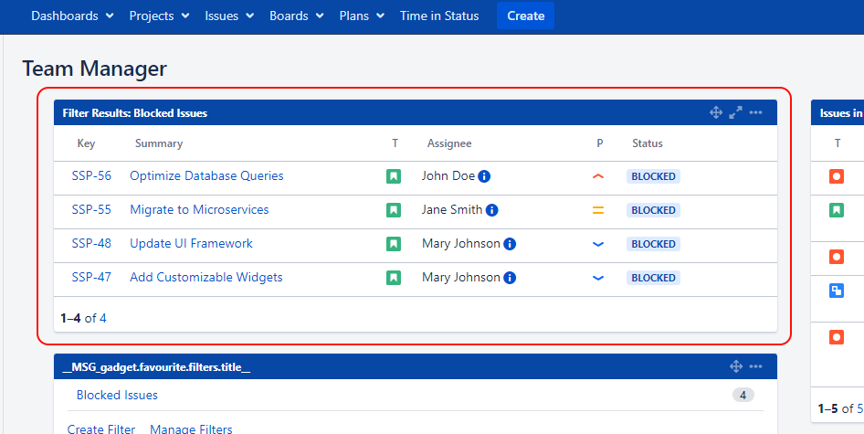The image size is (864, 434).
Task: Open Migrate to Microservices summary link
Action: (x=199, y=209)
